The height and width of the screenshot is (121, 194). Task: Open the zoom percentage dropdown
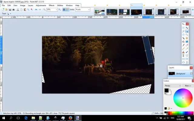[x=56, y=10]
